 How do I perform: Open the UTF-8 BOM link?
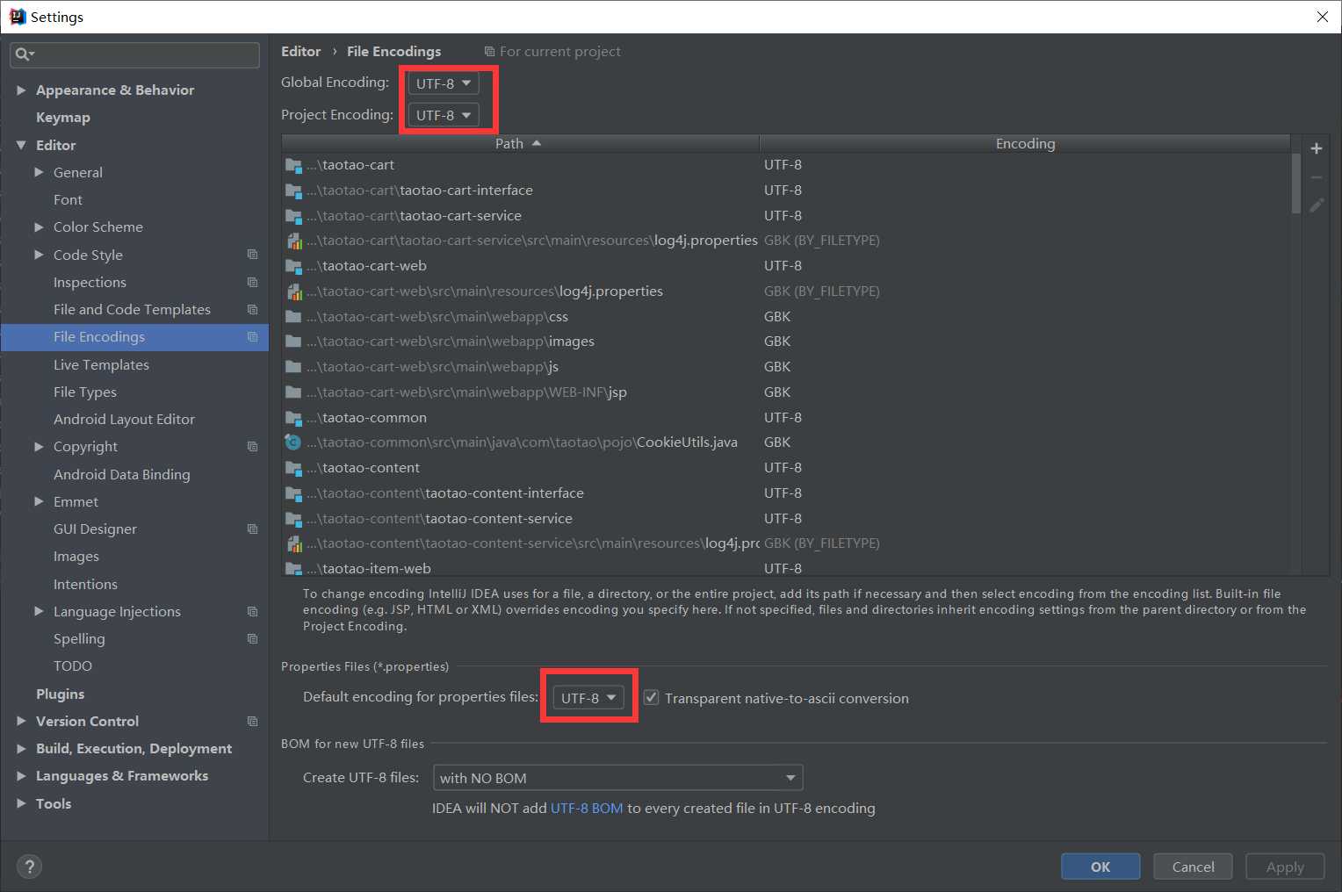pyautogui.click(x=587, y=808)
